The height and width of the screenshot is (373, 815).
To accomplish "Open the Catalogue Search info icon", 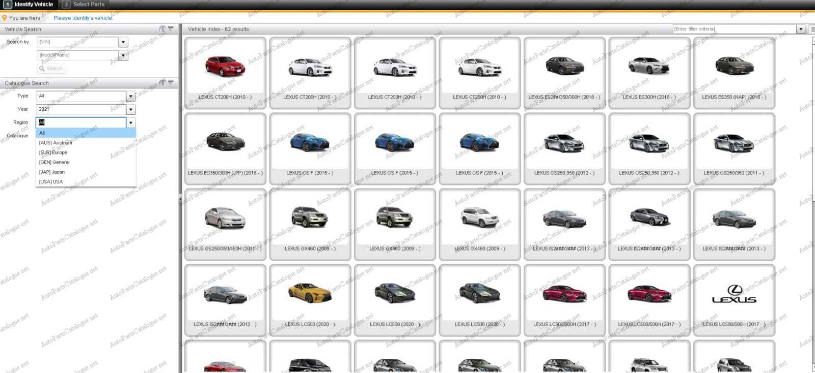I will pyautogui.click(x=162, y=83).
